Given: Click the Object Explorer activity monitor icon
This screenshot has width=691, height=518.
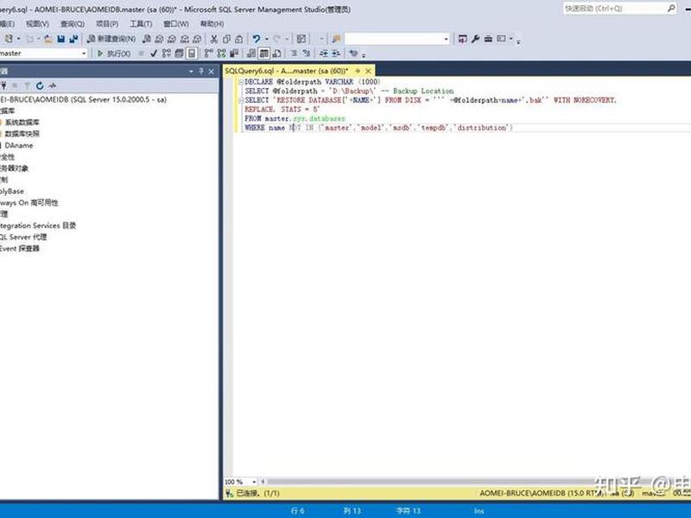Looking at the screenshot, I should (53, 85).
